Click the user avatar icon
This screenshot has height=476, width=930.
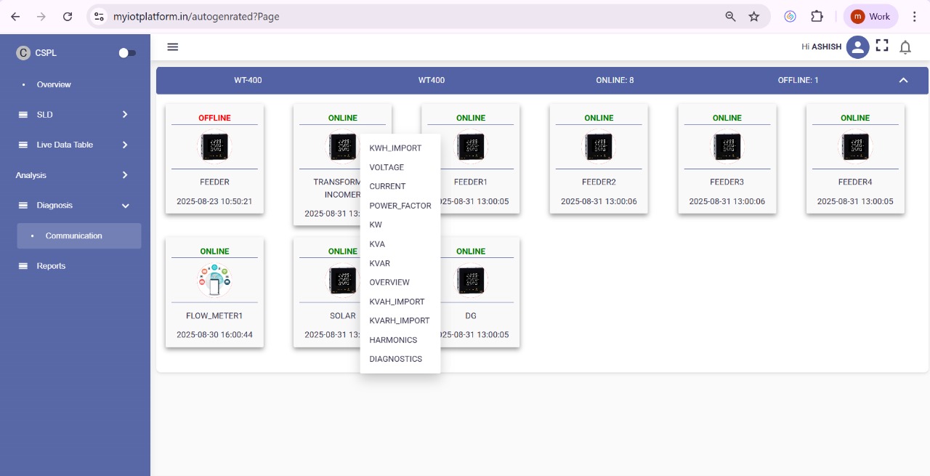point(857,46)
